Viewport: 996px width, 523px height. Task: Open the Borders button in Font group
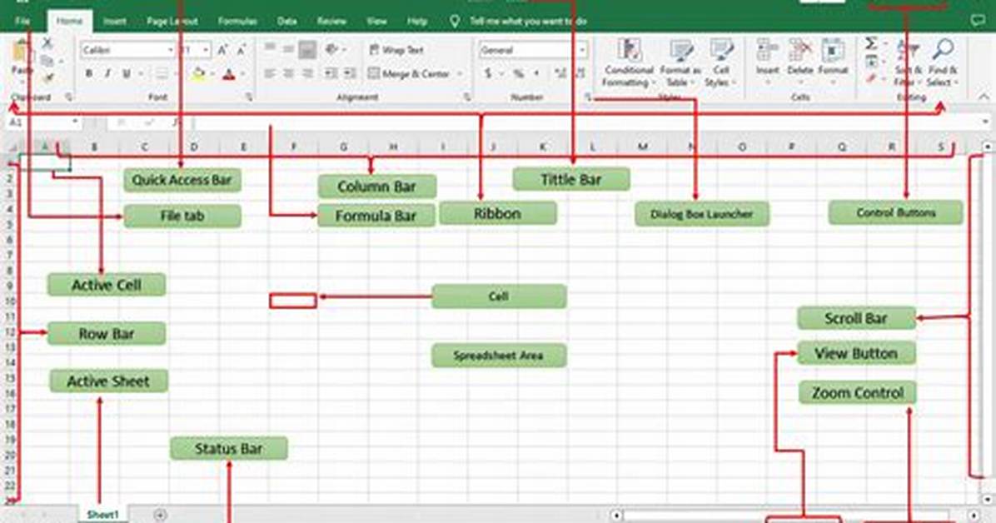162,74
